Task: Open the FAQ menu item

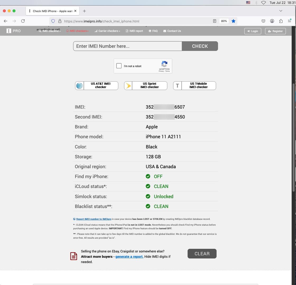Action: pyautogui.click(x=153, y=31)
